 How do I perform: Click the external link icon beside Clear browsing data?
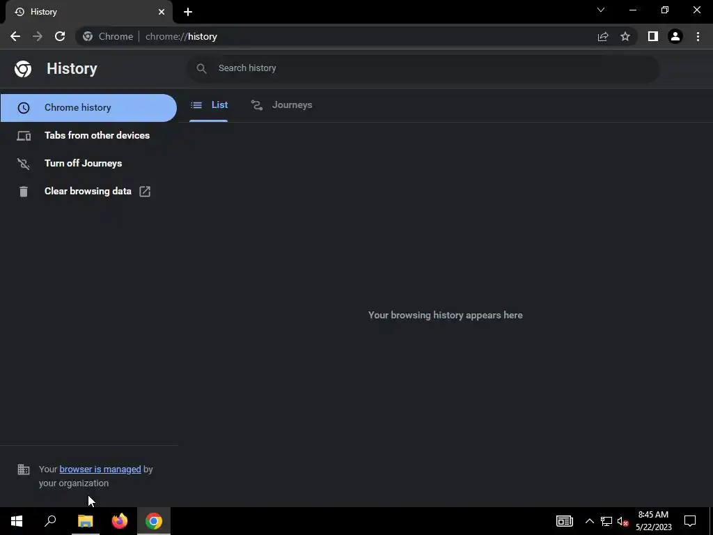coord(145,192)
